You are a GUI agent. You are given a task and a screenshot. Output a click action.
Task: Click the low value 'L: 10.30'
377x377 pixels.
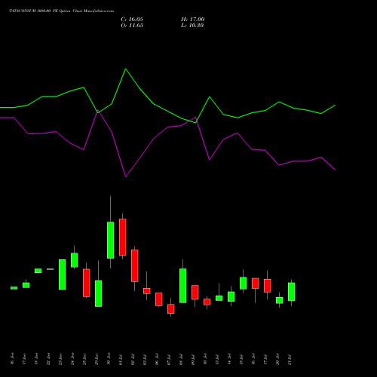(192, 26)
